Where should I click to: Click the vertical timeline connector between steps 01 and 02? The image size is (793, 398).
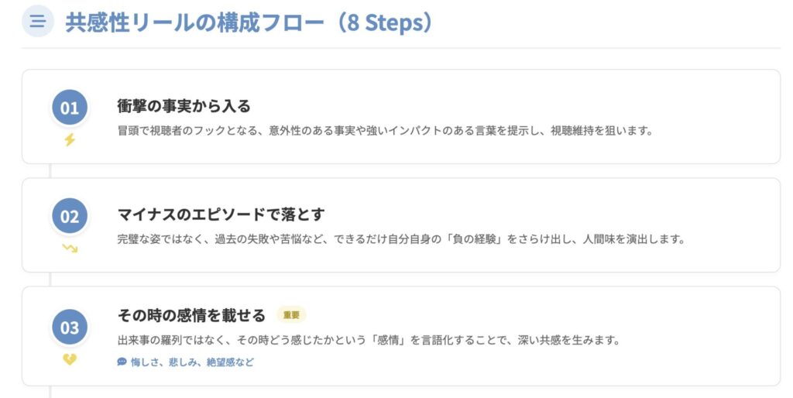[50, 171]
